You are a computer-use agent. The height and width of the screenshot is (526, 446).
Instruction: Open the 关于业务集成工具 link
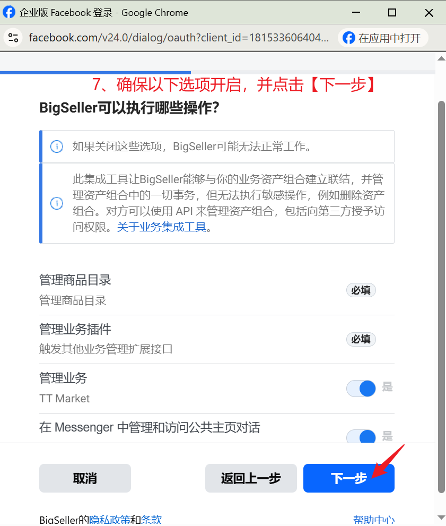pos(162,227)
